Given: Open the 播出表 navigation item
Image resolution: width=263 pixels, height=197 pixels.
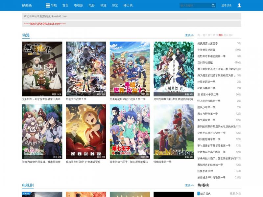Looking at the screenshot, I should (x=128, y=5).
